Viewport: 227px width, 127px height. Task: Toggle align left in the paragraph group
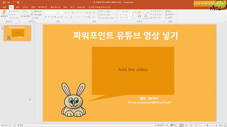77,17
